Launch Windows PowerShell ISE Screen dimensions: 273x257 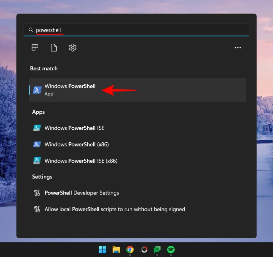click(74, 128)
